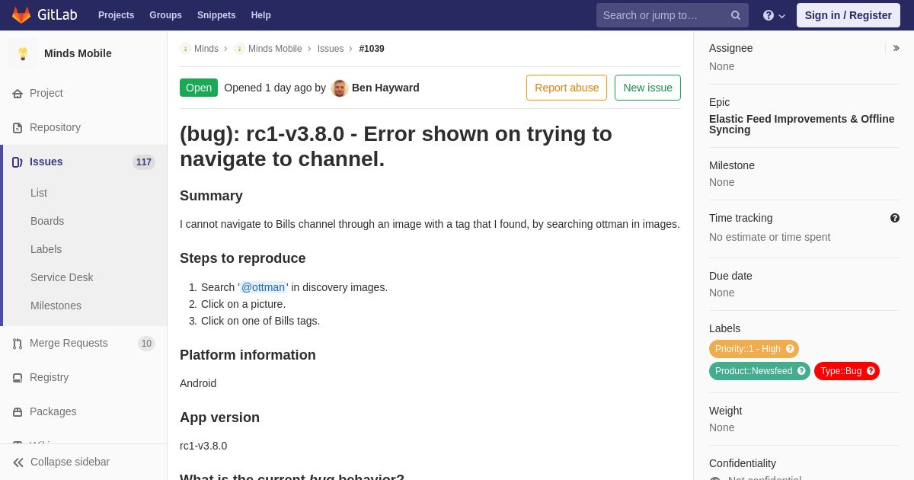Image resolution: width=914 pixels, height=480 pixels.
Task: Open Elastic Feed Improvements & Offline Syncing epic
Action: tap(802, 124)
